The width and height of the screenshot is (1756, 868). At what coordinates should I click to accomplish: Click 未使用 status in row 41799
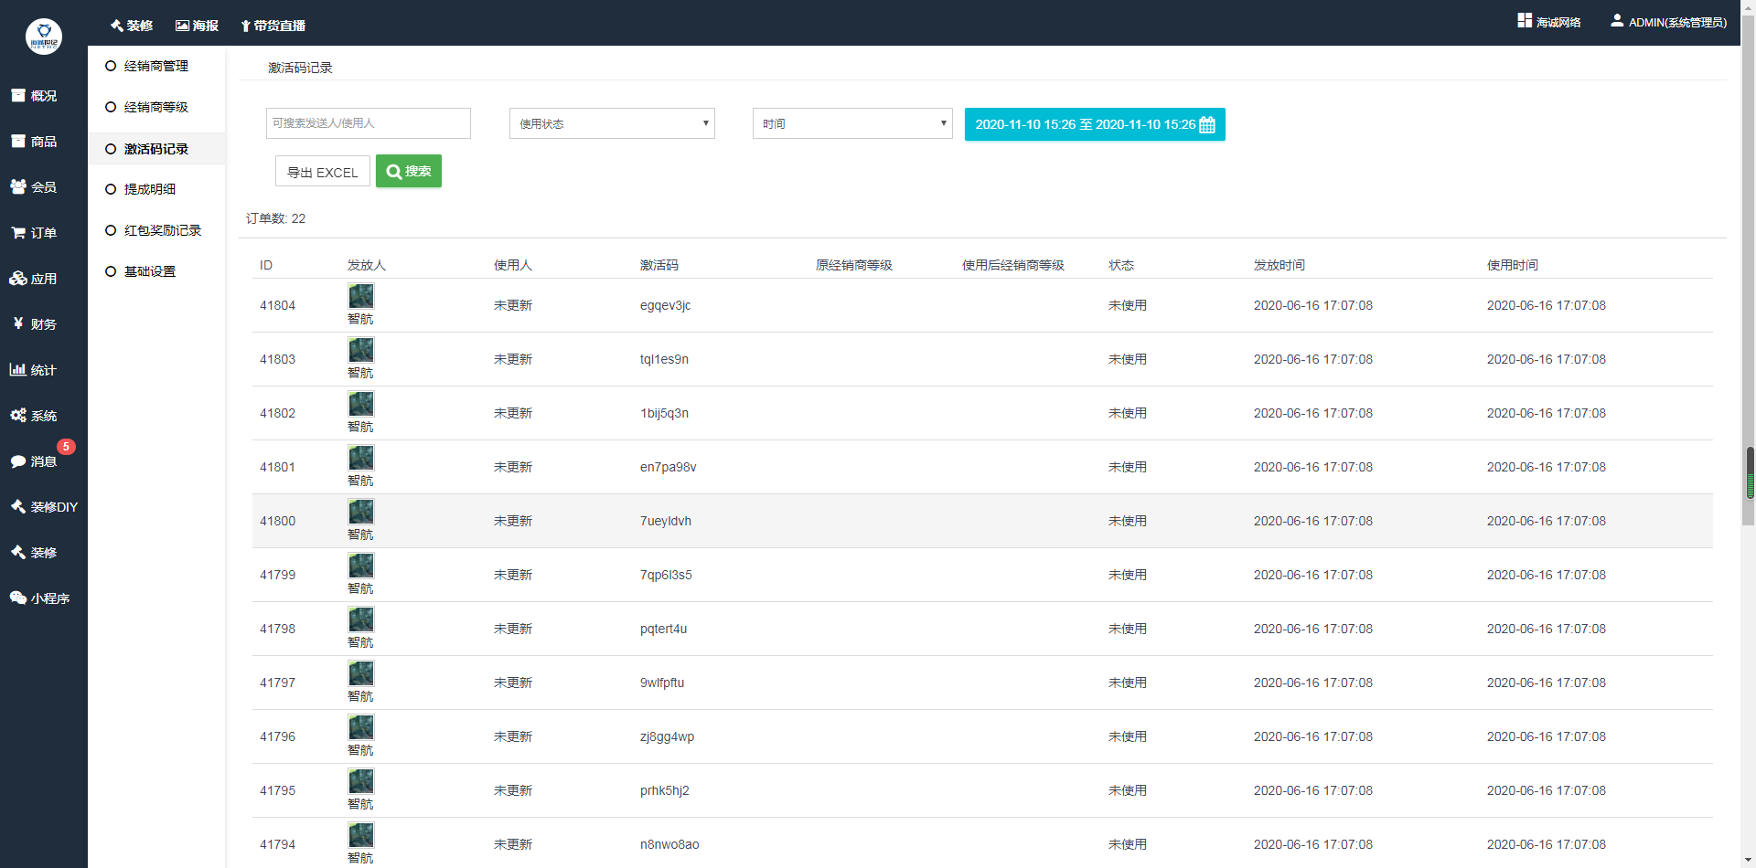tap(1128, 575)
